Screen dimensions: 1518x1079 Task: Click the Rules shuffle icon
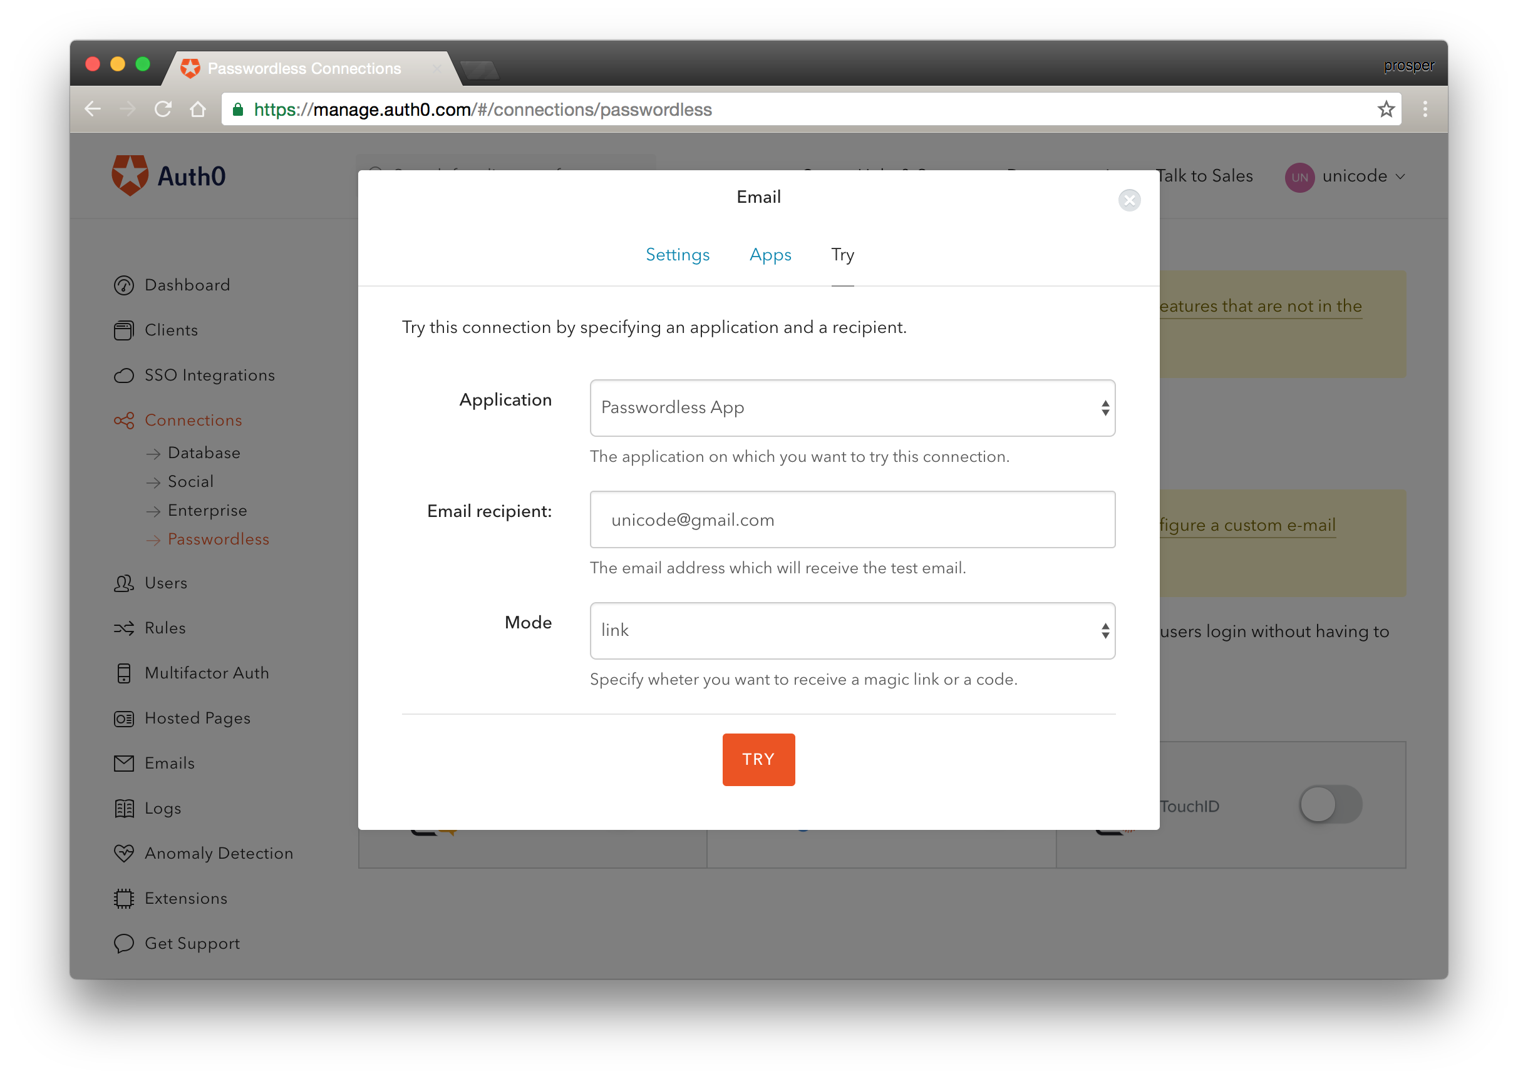[x=123, y=628]
